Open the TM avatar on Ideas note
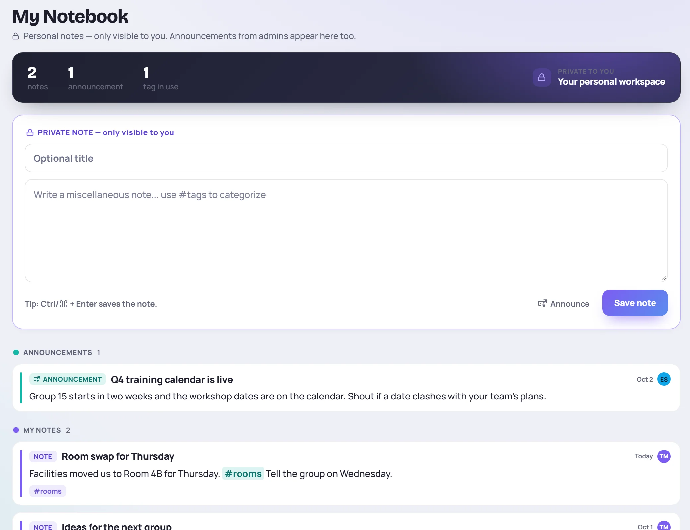 (664, 526)
